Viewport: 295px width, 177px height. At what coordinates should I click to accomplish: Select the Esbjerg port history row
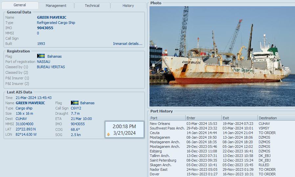[222, 151]
